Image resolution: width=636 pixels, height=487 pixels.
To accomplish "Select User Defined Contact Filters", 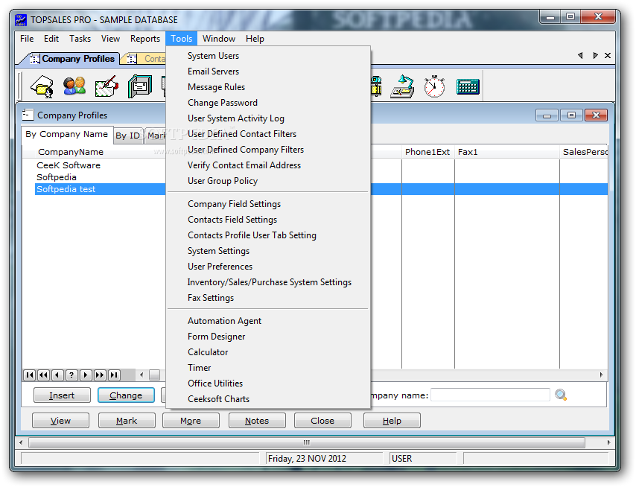I will click(268, 134).
